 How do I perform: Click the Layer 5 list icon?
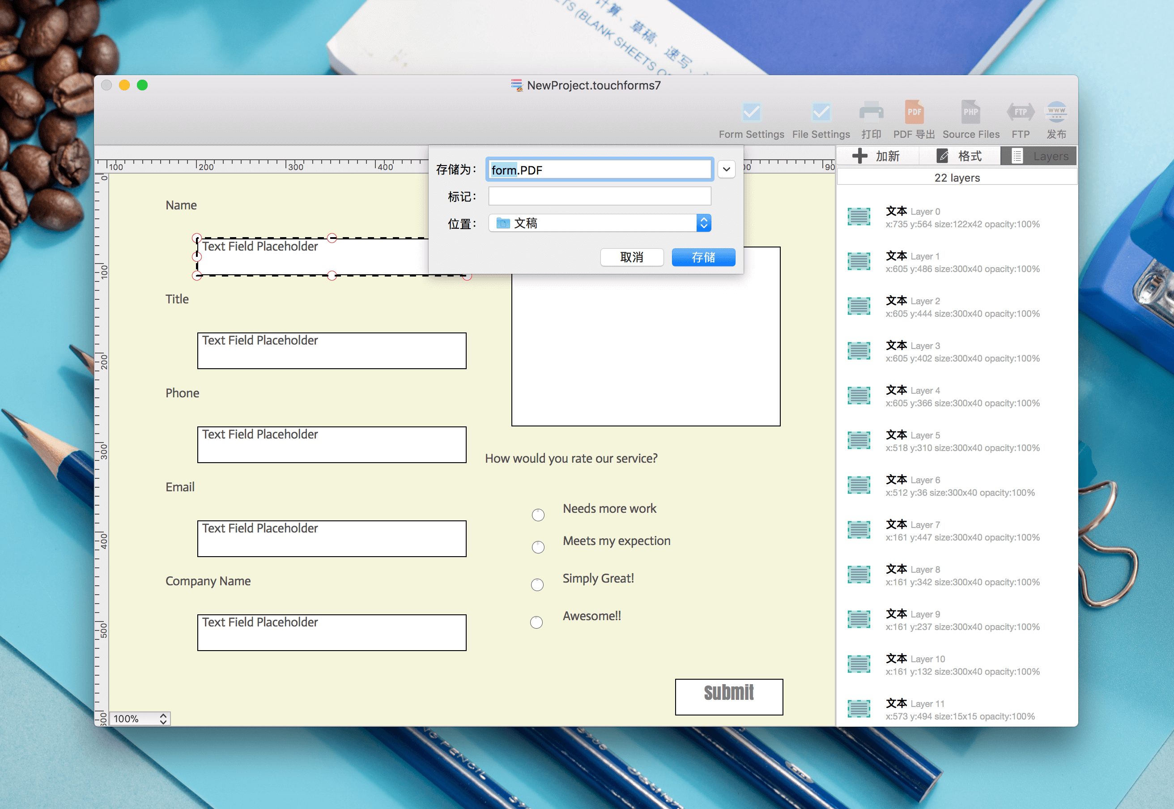859,440
